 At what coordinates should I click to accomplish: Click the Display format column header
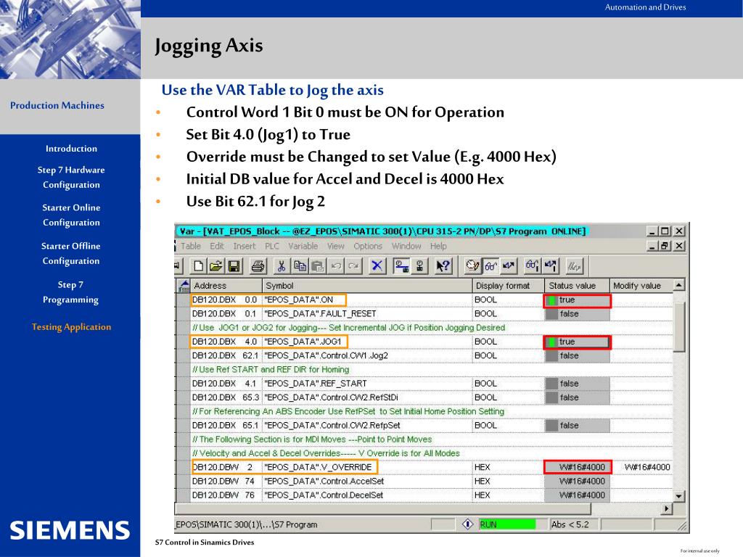click(x=509, y=286)
